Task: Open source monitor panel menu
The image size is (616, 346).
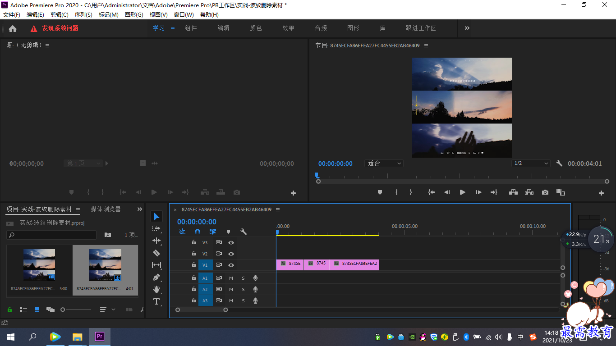Action: (47, 46)
